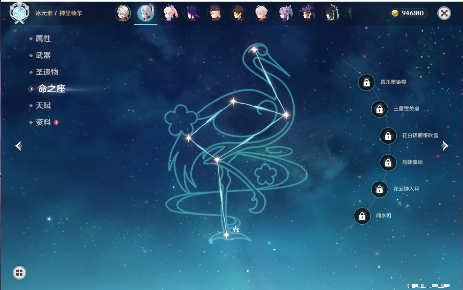Go to the 武器 weapon section
Screen dimensions: 463x290
coord(43,55)
